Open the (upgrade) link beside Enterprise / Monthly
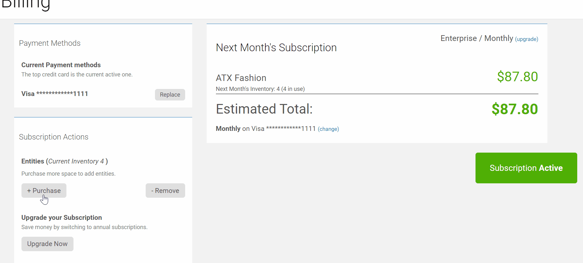 (x=527, y=39)
